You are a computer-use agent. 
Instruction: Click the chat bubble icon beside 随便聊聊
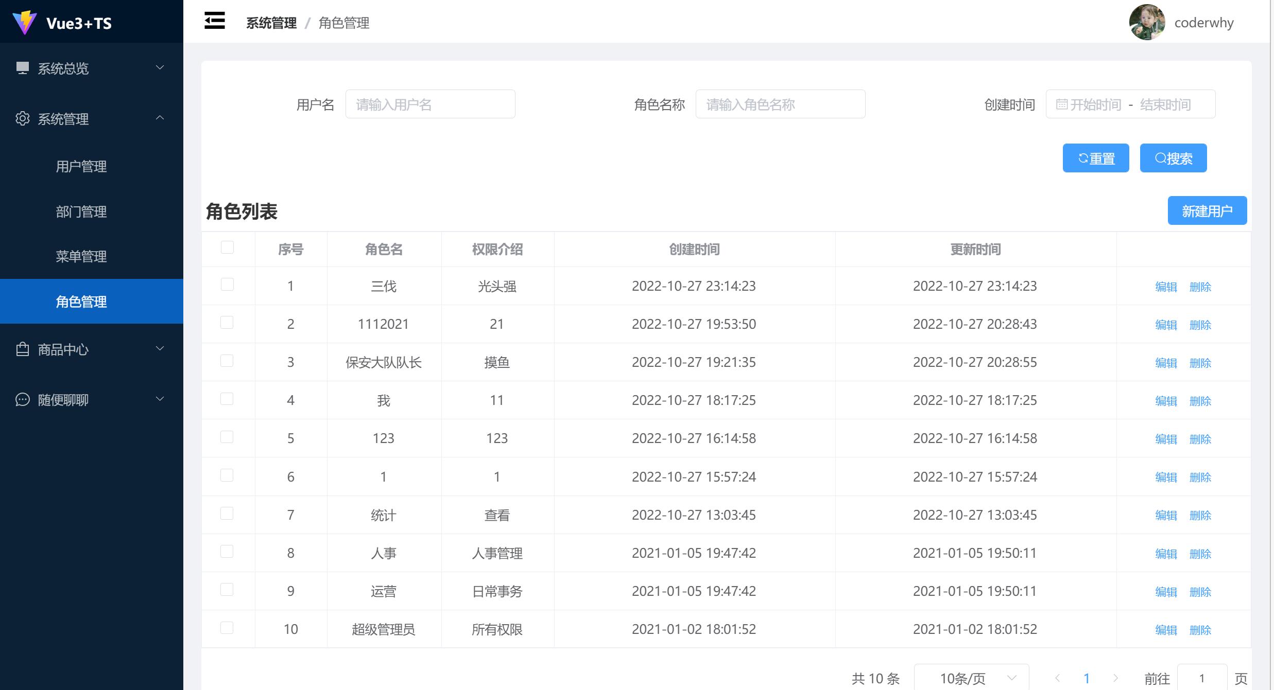coord(22,399)
